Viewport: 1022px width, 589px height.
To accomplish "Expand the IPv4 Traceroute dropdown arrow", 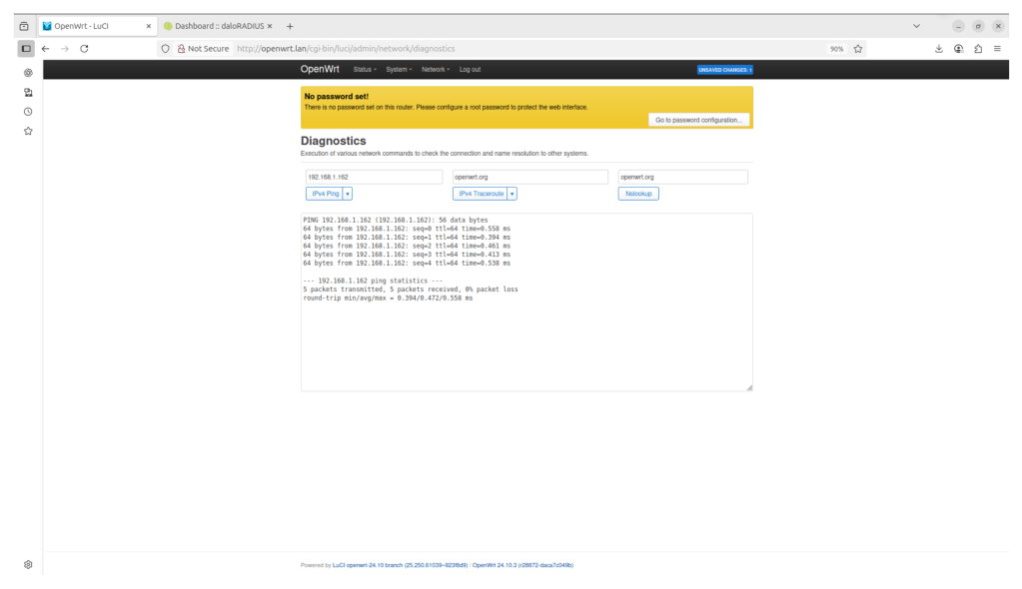I will pos(511,194).
